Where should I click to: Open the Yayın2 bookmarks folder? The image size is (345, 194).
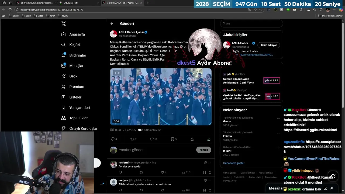[63, 16]
